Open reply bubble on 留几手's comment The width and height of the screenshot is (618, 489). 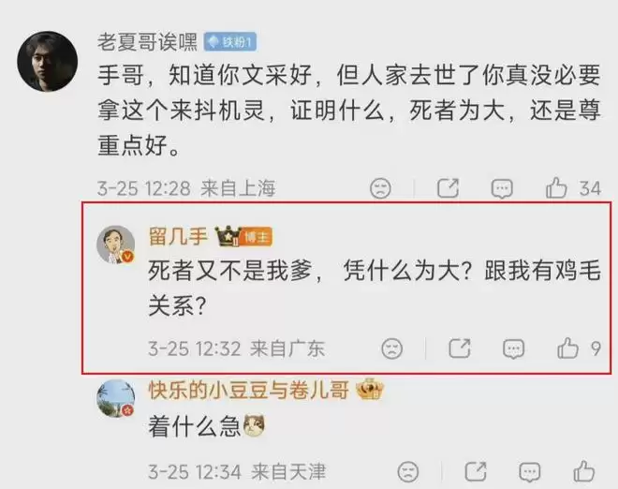tap(513, 349)
